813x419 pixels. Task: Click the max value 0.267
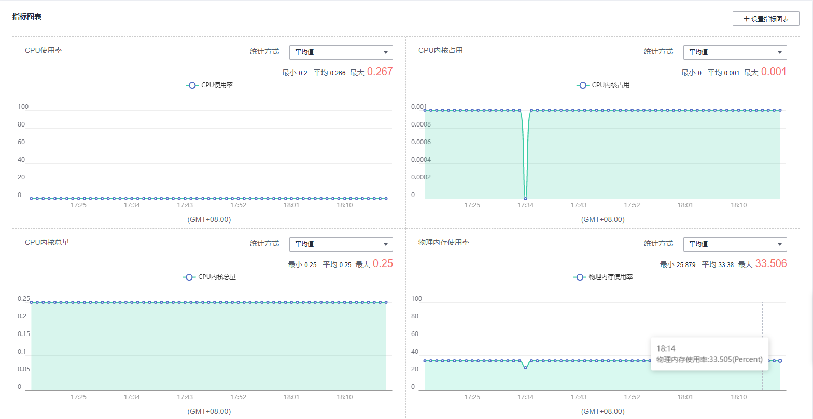pos(380,72)
